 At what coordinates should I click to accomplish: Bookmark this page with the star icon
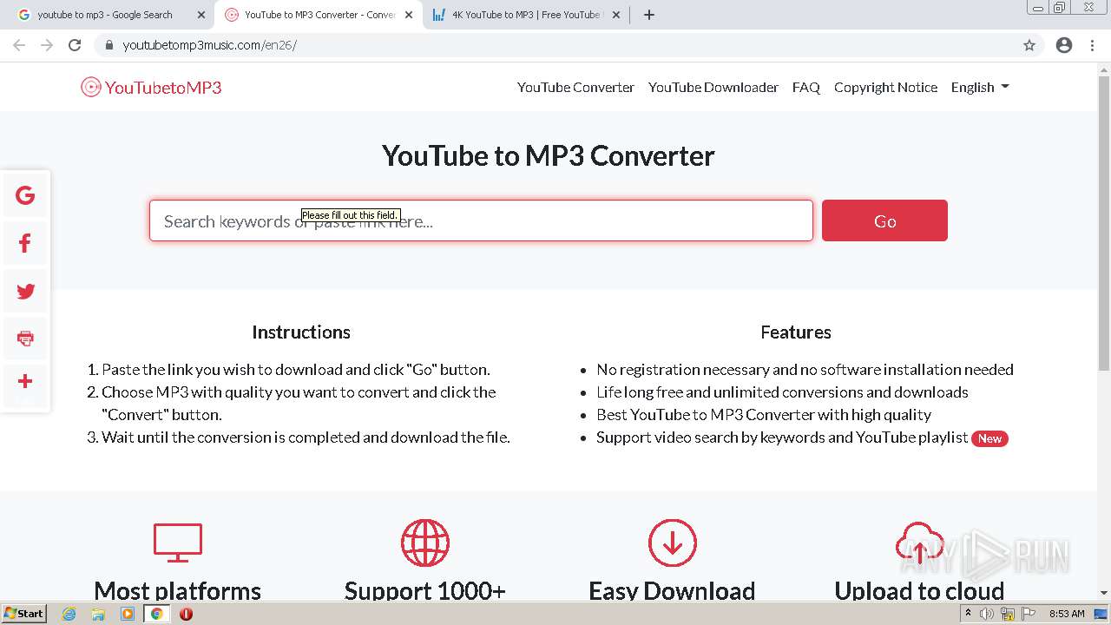click(1029, 45)
